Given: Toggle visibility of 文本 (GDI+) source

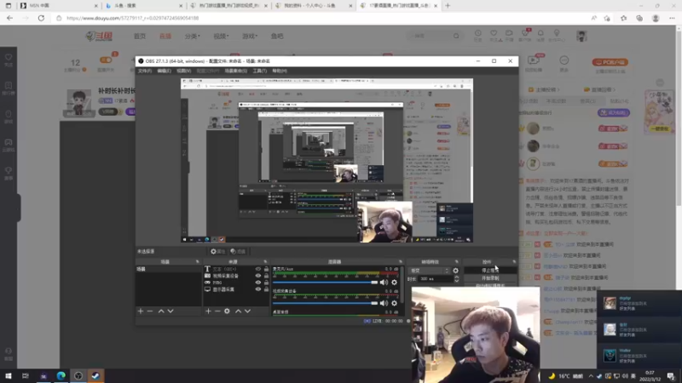Looking at the screenshot, I should [x=258, y=269].
